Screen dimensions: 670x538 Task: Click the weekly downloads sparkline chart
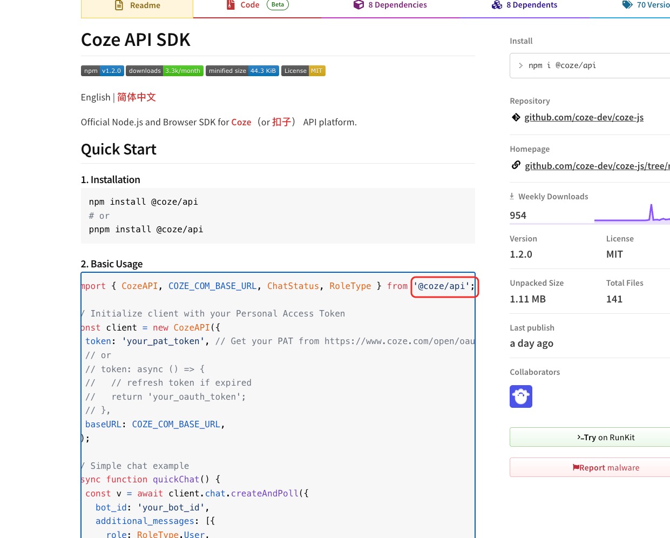click(x=632, y=213)
